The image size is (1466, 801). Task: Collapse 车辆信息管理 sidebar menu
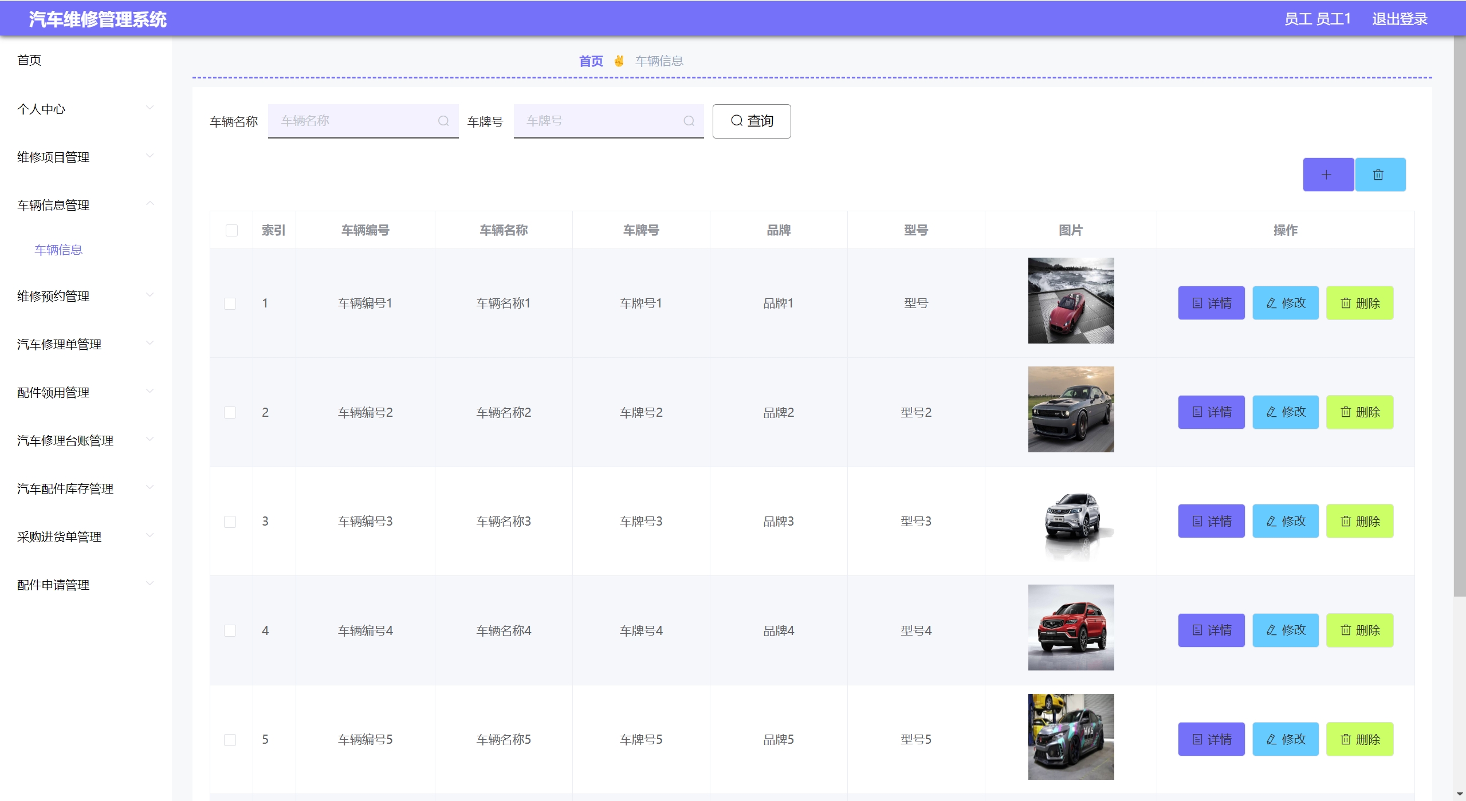[x=86, y=205]
